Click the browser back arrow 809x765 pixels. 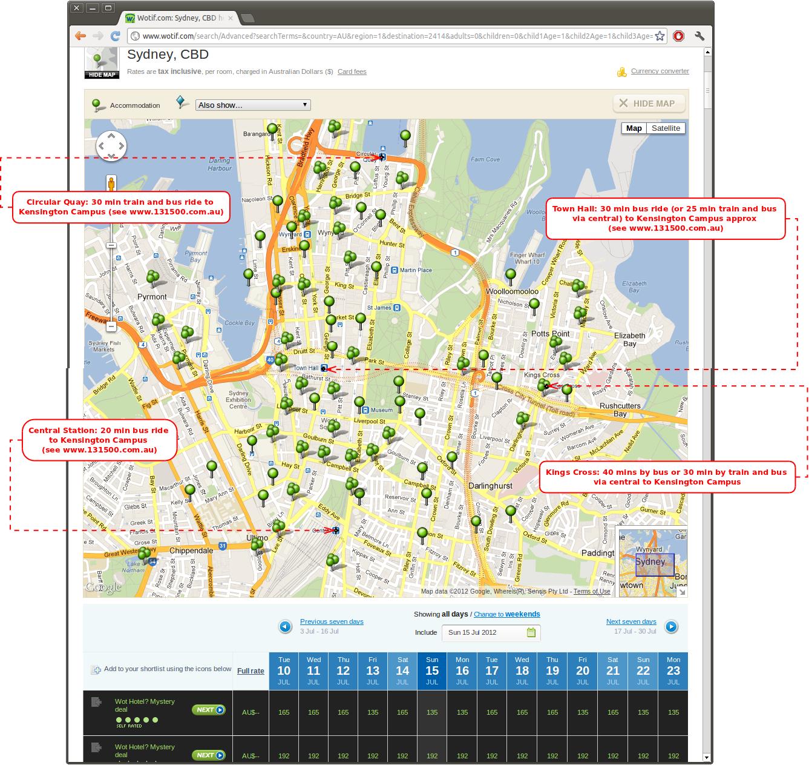tap(80, 36)
